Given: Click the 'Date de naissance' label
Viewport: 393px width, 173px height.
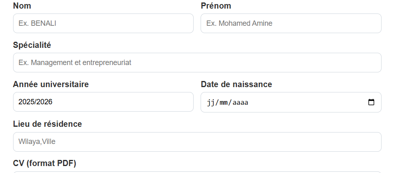Looking at the screenshot, I should (236, 84).
